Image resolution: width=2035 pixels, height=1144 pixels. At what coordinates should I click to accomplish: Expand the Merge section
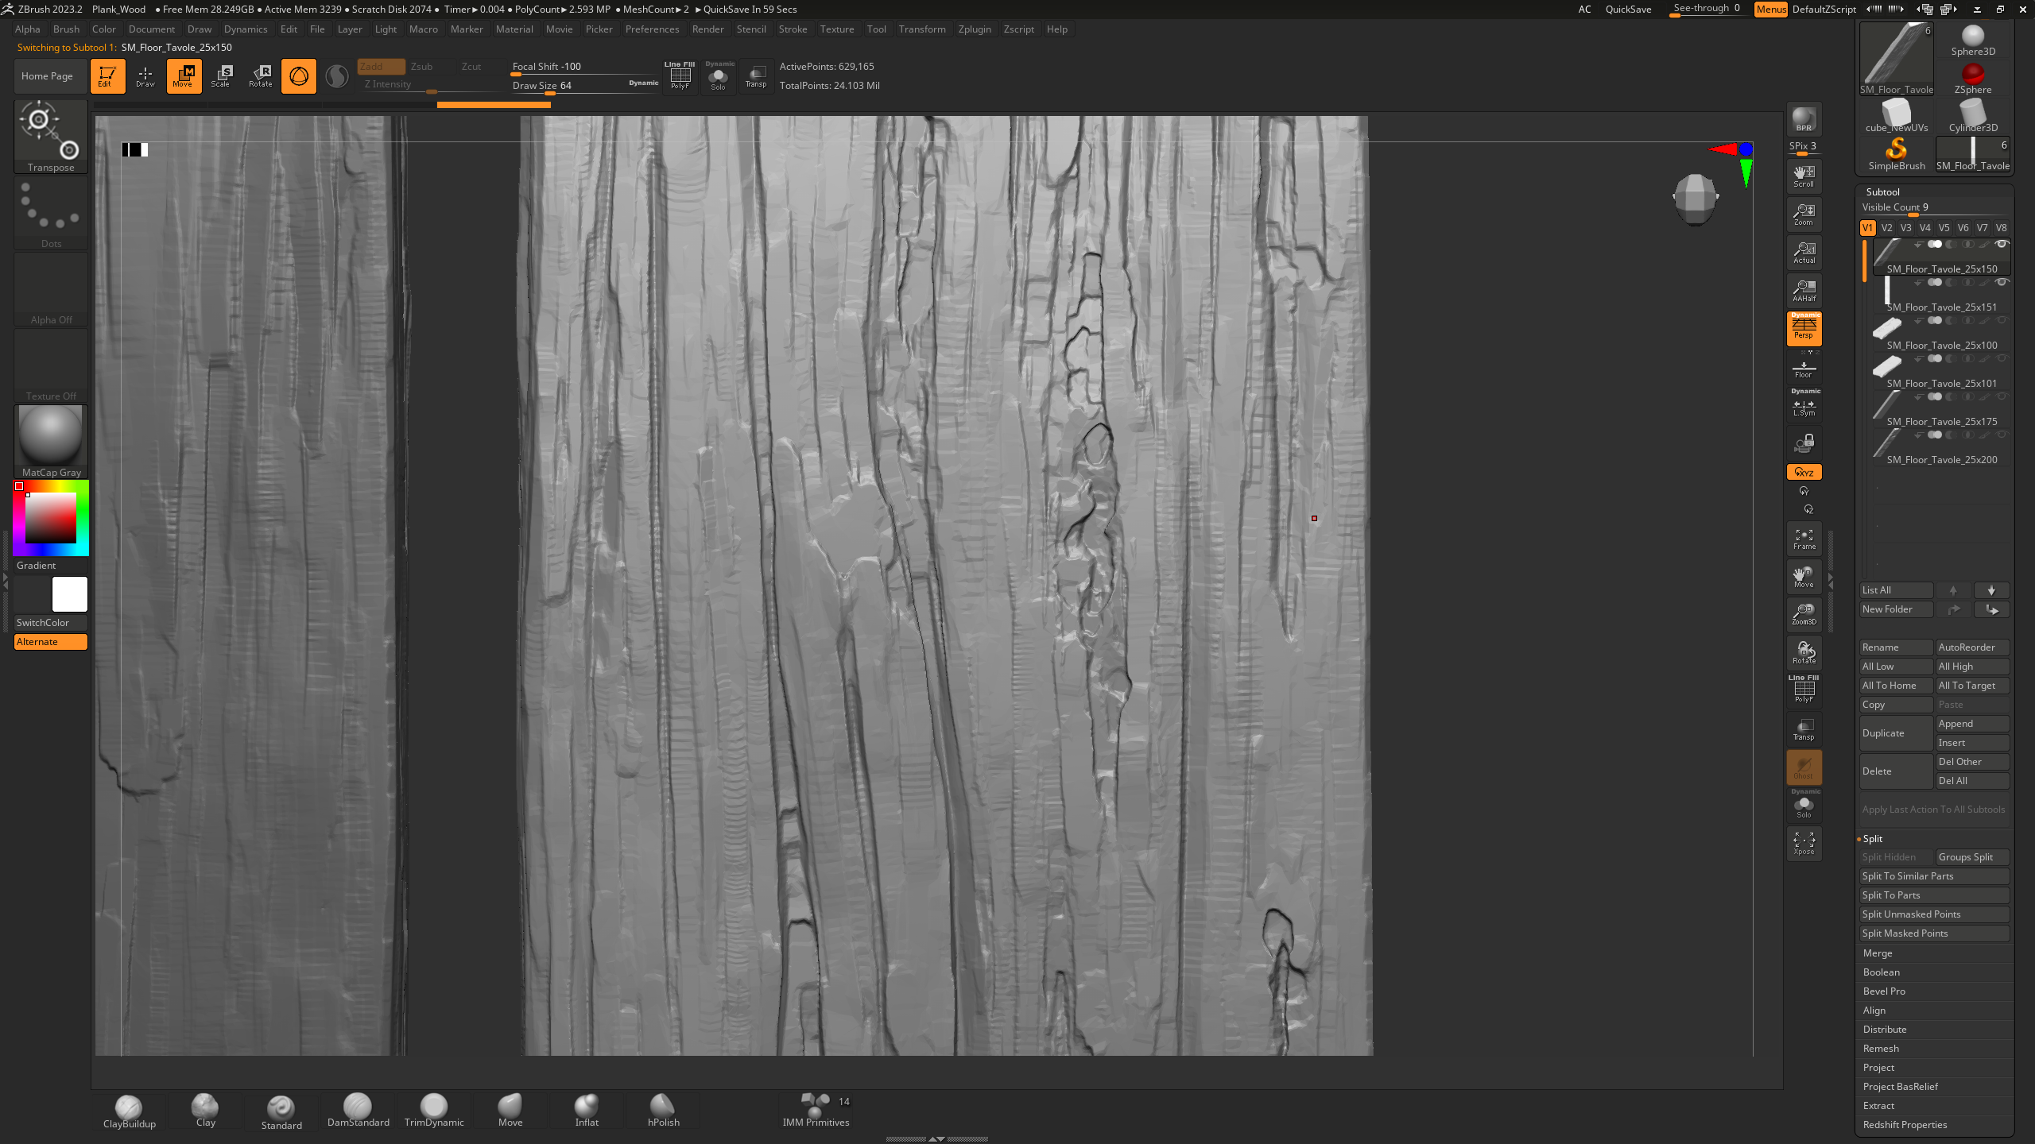[1878, 953]
